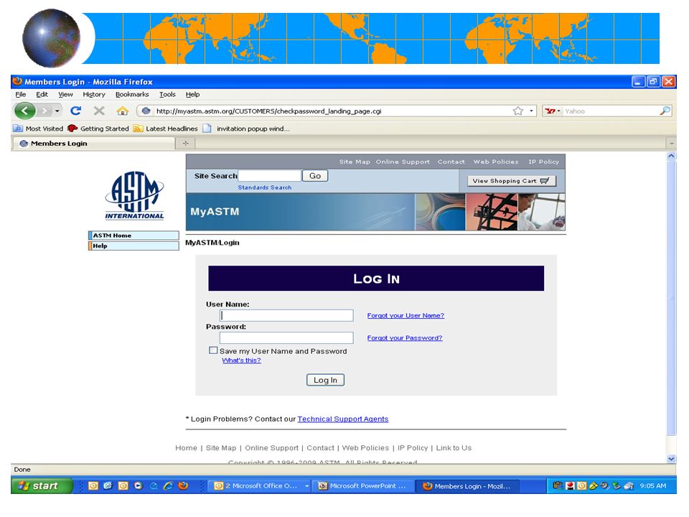Click the search magnifier in Yahoo box
This screenshot has width=689, height=517.
665,111
